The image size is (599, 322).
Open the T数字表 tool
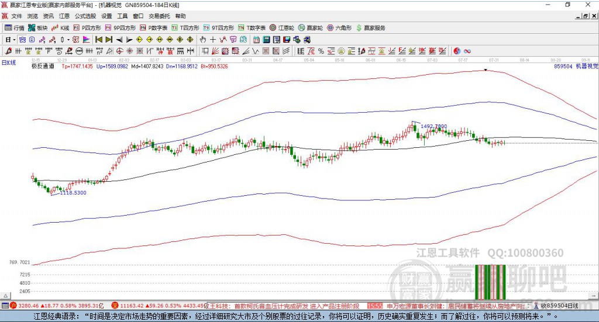tap(252, 28)
